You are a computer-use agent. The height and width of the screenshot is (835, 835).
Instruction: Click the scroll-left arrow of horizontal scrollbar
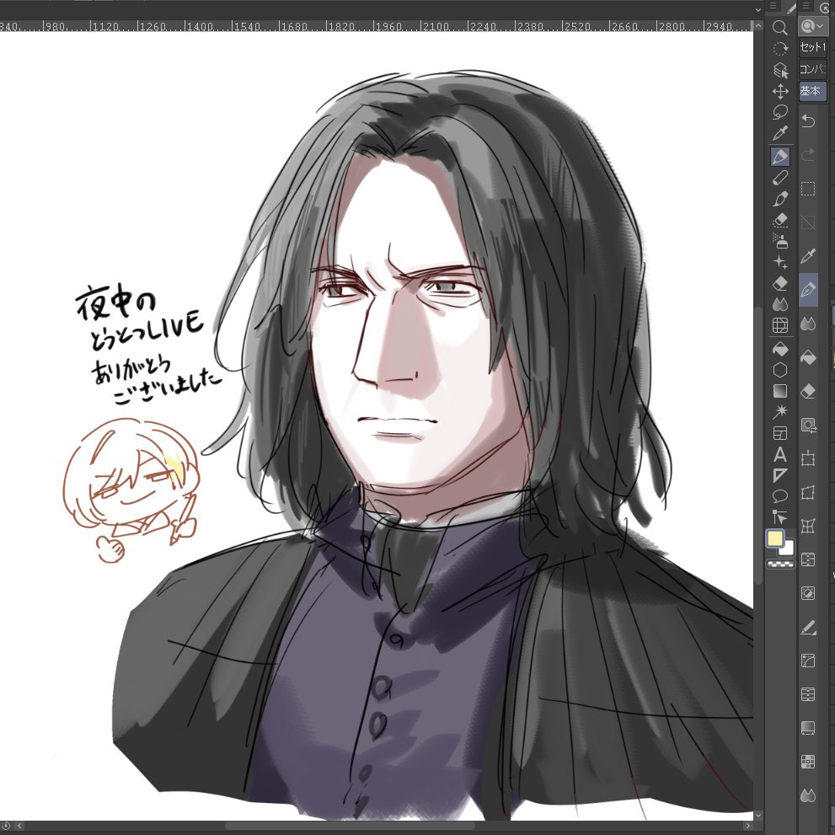(19, 826)
